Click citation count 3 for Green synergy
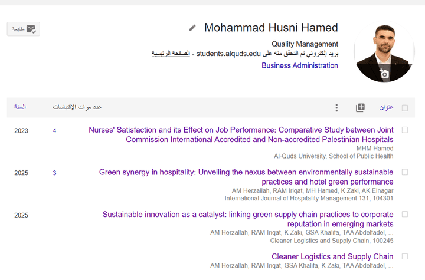425x280 pixels. (x=54, y=173)
